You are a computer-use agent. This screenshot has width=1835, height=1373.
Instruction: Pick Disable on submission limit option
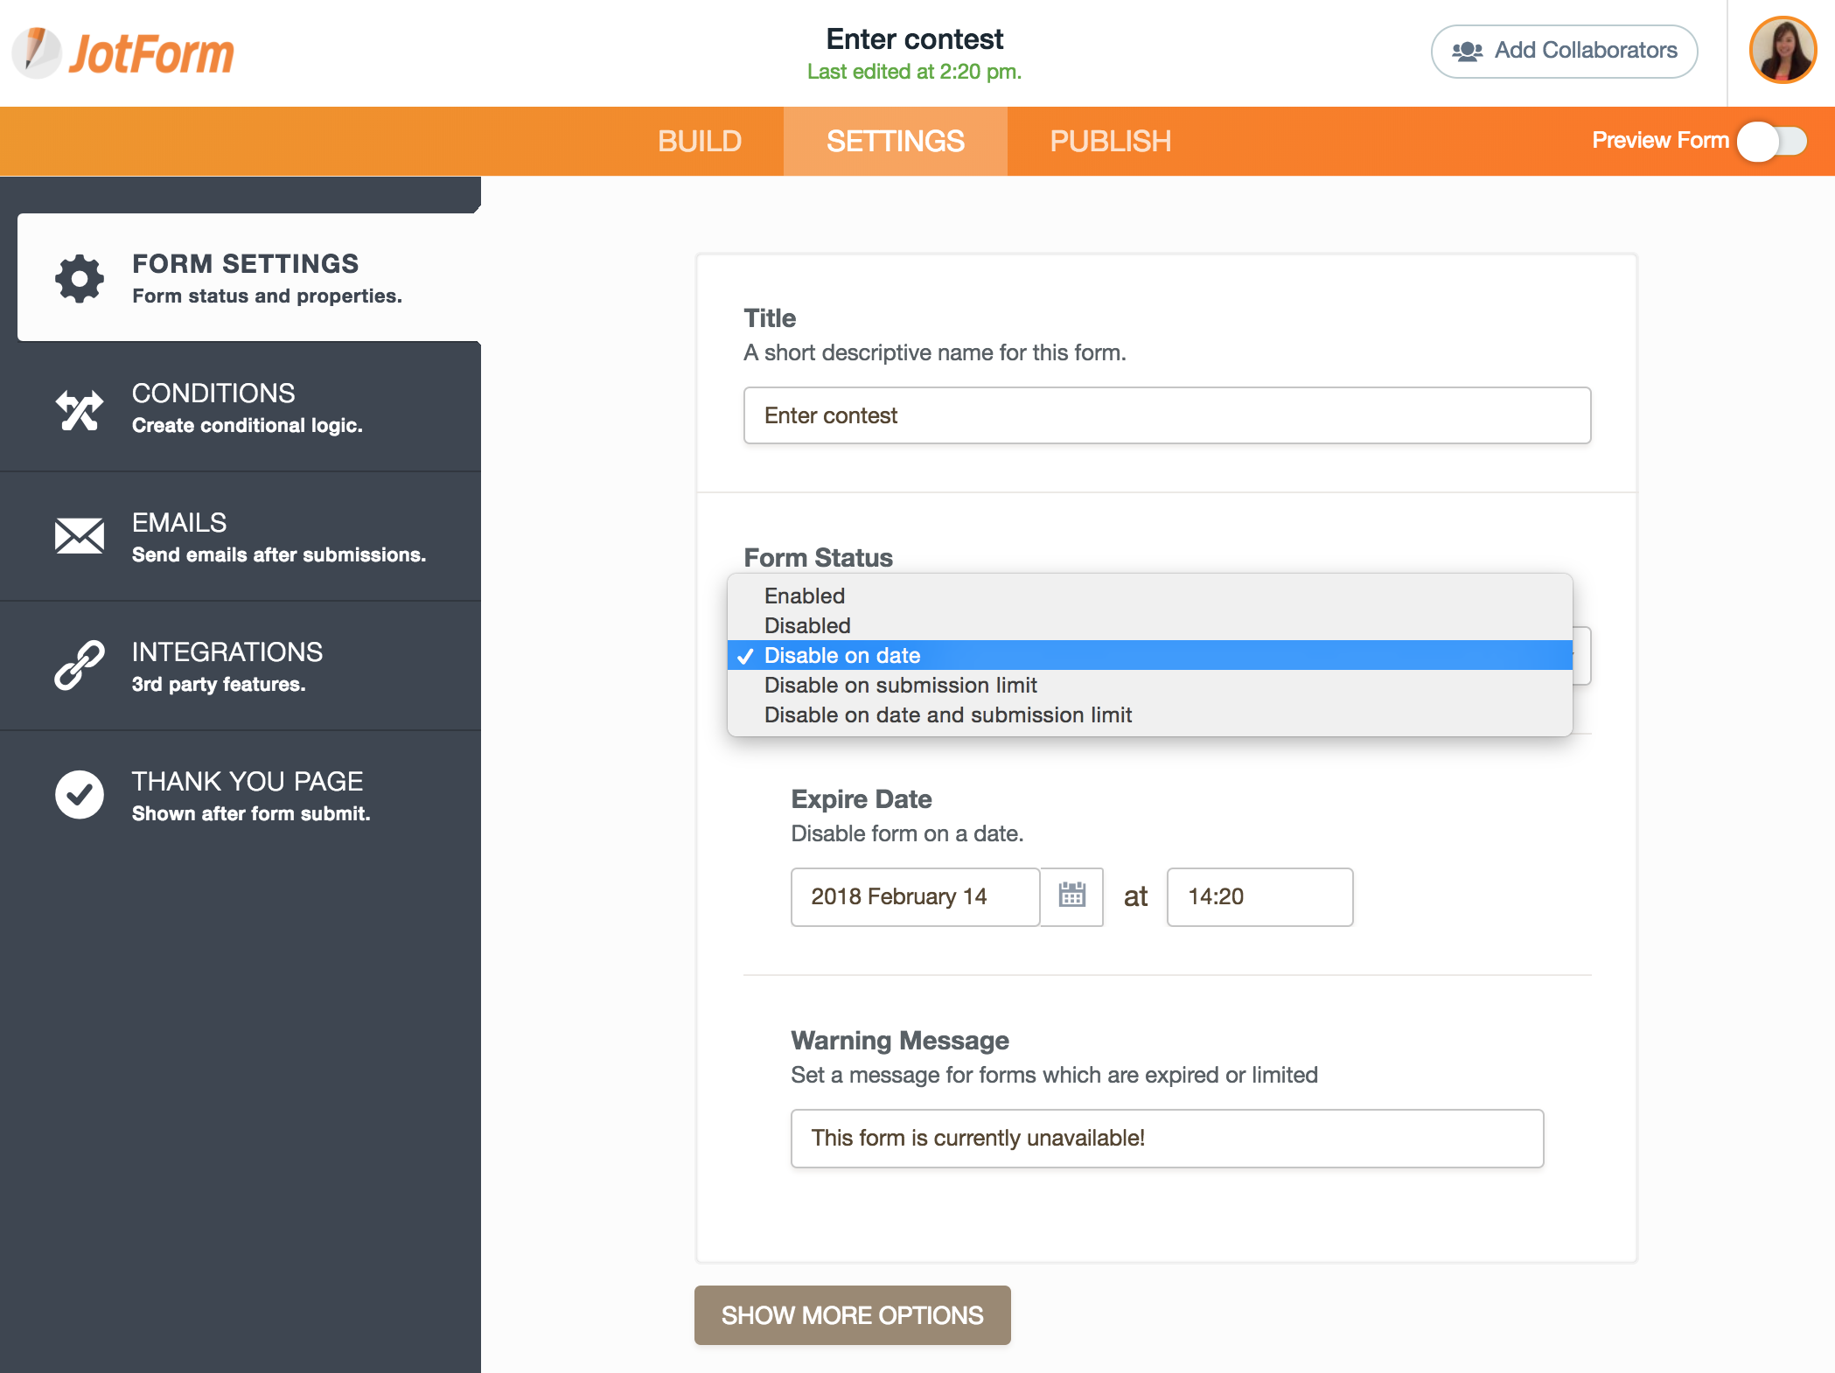(1149, 685)
